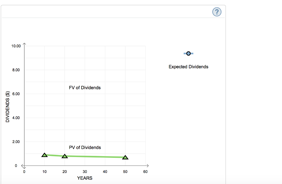Click the YEARS axis title
The height and width of the screenshot is (184, 282).
coord(85,178)
